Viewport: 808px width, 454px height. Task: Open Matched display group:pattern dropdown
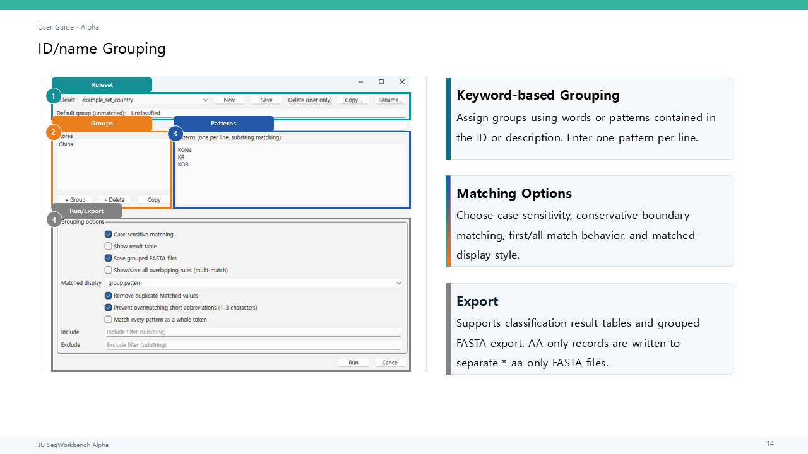(x=254, y=283)
